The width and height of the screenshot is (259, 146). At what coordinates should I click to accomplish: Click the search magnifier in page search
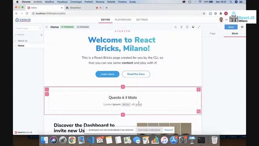pos(40,28)
